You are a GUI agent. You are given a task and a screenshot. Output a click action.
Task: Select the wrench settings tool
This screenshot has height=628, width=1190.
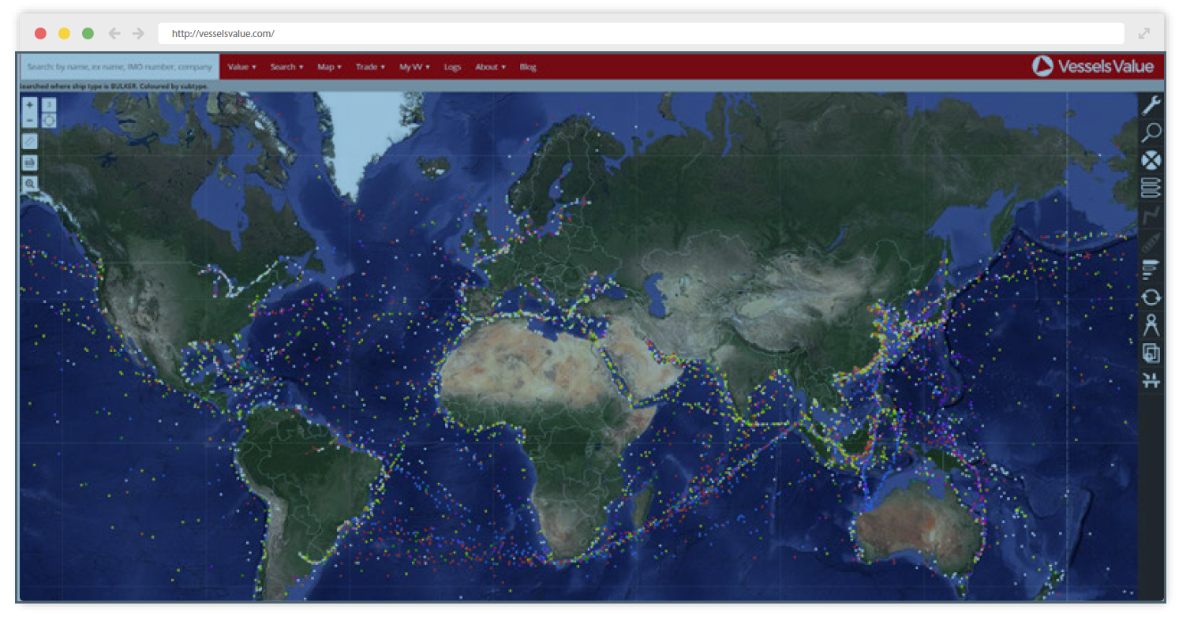1151,103
